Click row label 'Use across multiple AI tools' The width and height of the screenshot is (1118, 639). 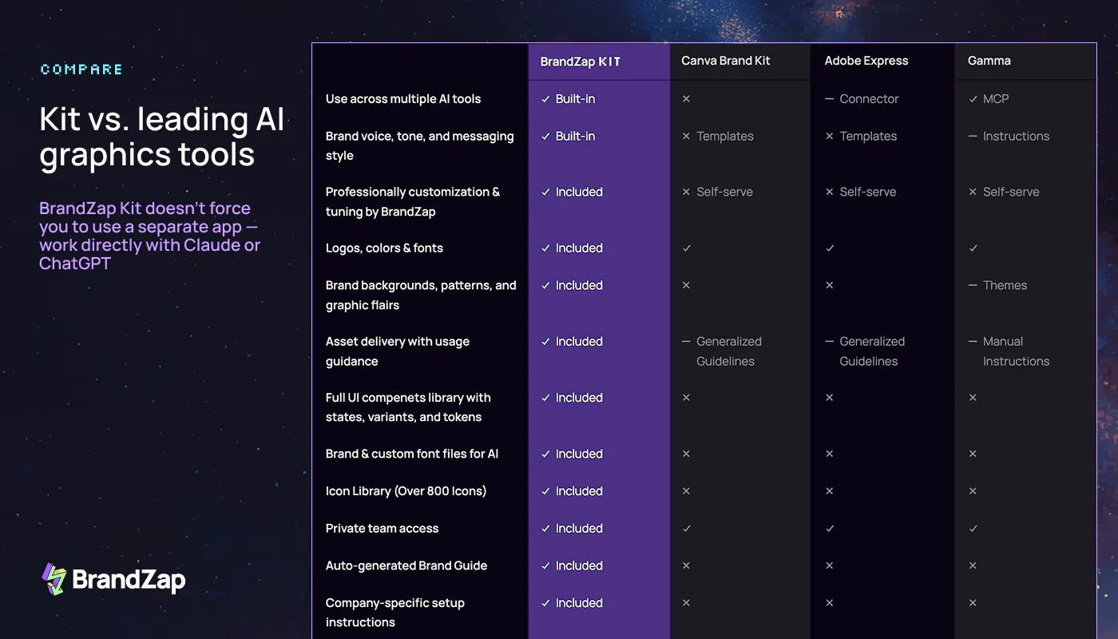pos(403,99)
